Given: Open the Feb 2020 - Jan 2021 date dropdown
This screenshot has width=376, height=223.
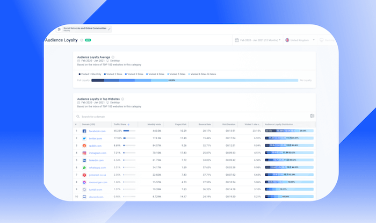Looking at the screenshot, I should (258, 40).
